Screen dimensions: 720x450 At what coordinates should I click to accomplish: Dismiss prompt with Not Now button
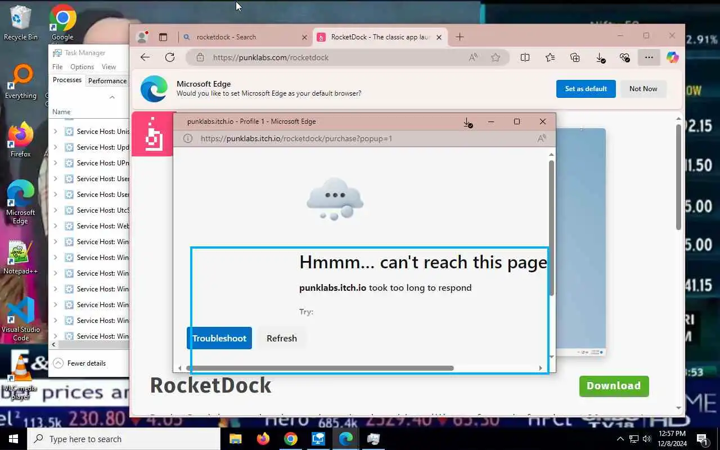[643, 89]
